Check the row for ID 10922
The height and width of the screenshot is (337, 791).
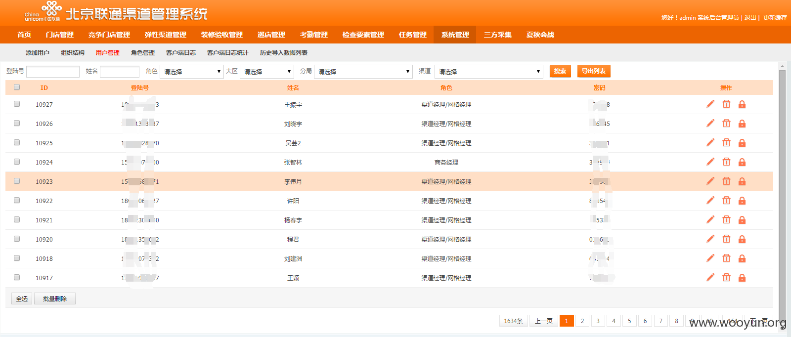pos(17,200)
